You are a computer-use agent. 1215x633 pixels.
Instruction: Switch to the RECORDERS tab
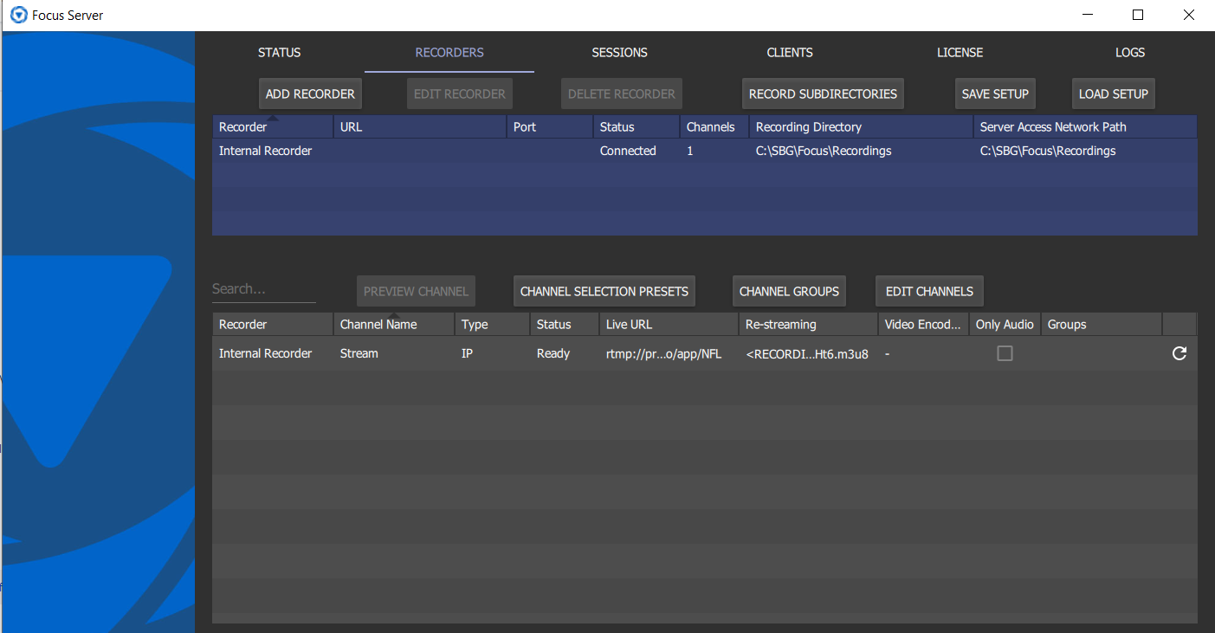(x=449, y=53)
